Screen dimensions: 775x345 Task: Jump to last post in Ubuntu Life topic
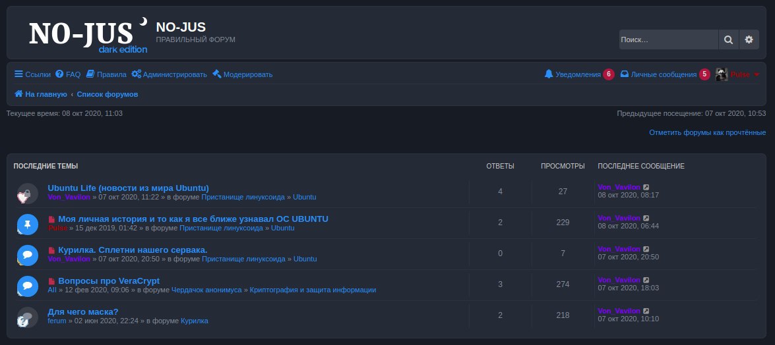click(x=646, y=188)
